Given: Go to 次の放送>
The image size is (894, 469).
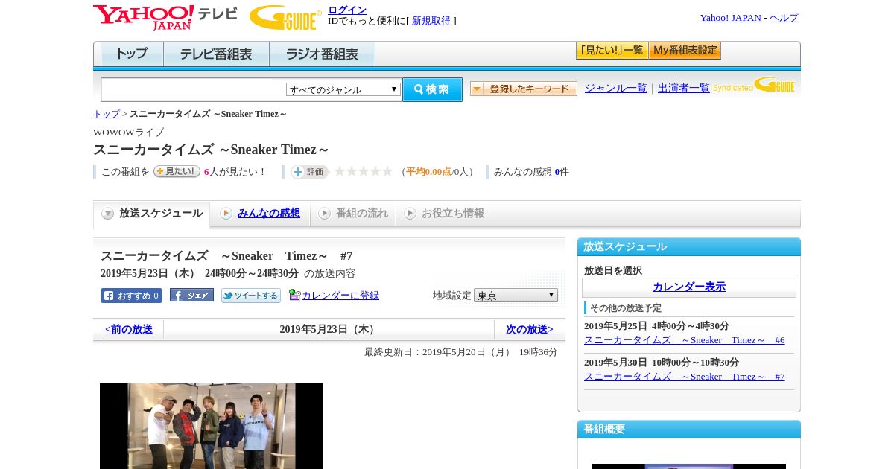Looking at the screenshot, I should click(x=530, y=329).
